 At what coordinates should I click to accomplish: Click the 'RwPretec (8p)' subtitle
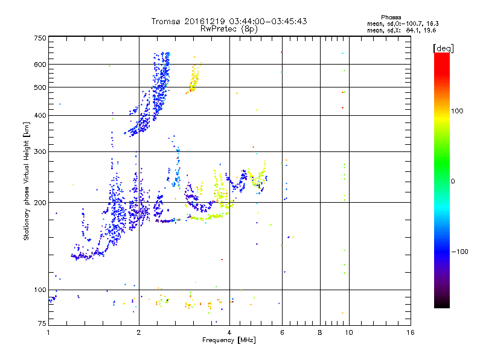pyautogui.click(x=229, y=29)
